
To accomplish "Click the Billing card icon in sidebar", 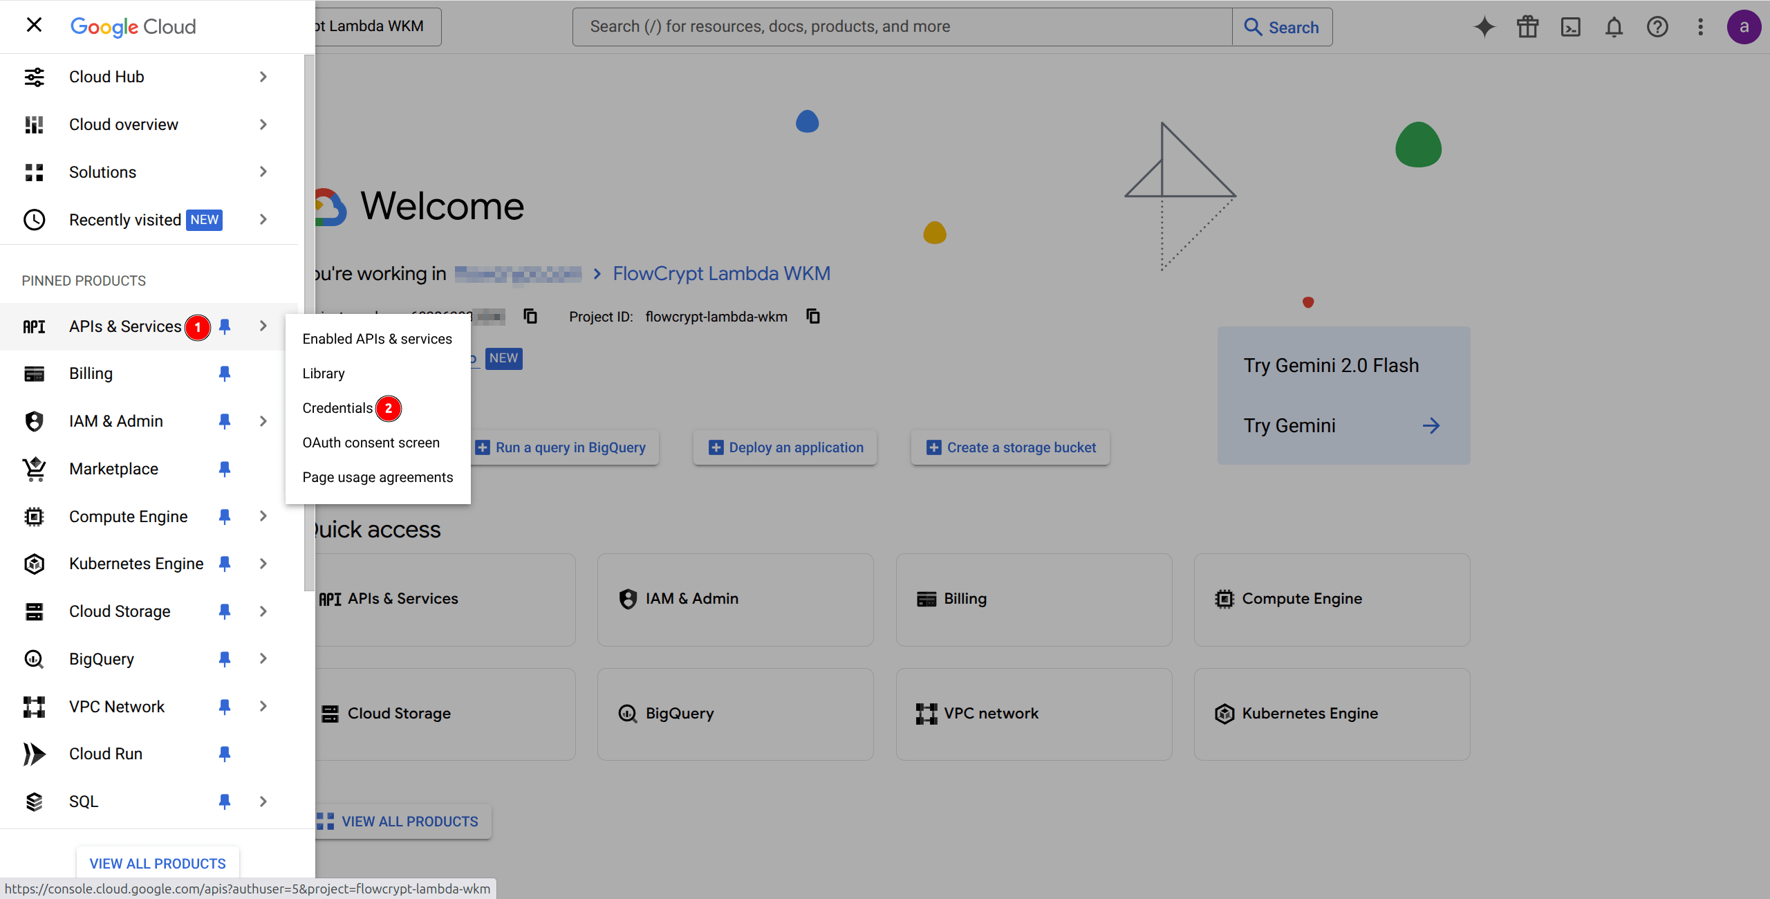I will (34, 374).
